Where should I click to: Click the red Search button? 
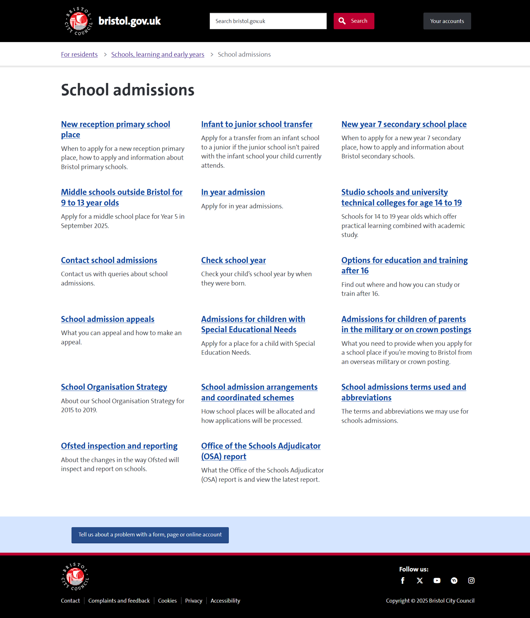[x=354, y=21]
